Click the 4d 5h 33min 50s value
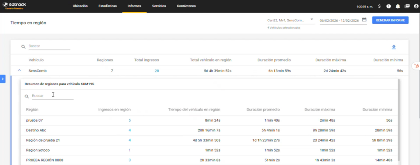Image resolution: width=420 pixels, height=165 pixels. click(207, 140)
